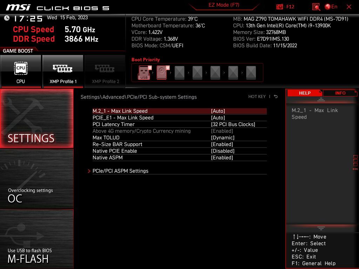Toggle the CPU Game Boost button
Screen dimensions: 359x269
(x=21, y=71)
